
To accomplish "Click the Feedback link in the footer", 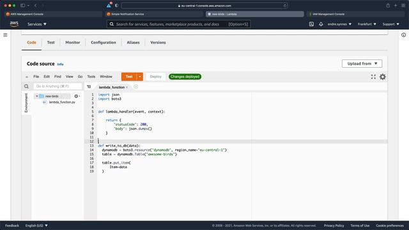I will point(12,226).
